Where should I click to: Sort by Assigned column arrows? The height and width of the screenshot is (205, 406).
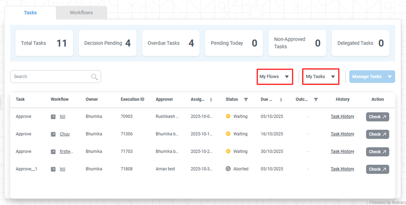[x=211, y=100]
